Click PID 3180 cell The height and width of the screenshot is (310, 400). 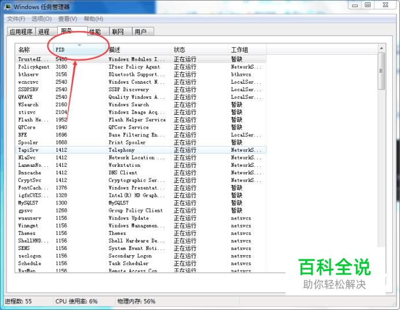point(61,67)
